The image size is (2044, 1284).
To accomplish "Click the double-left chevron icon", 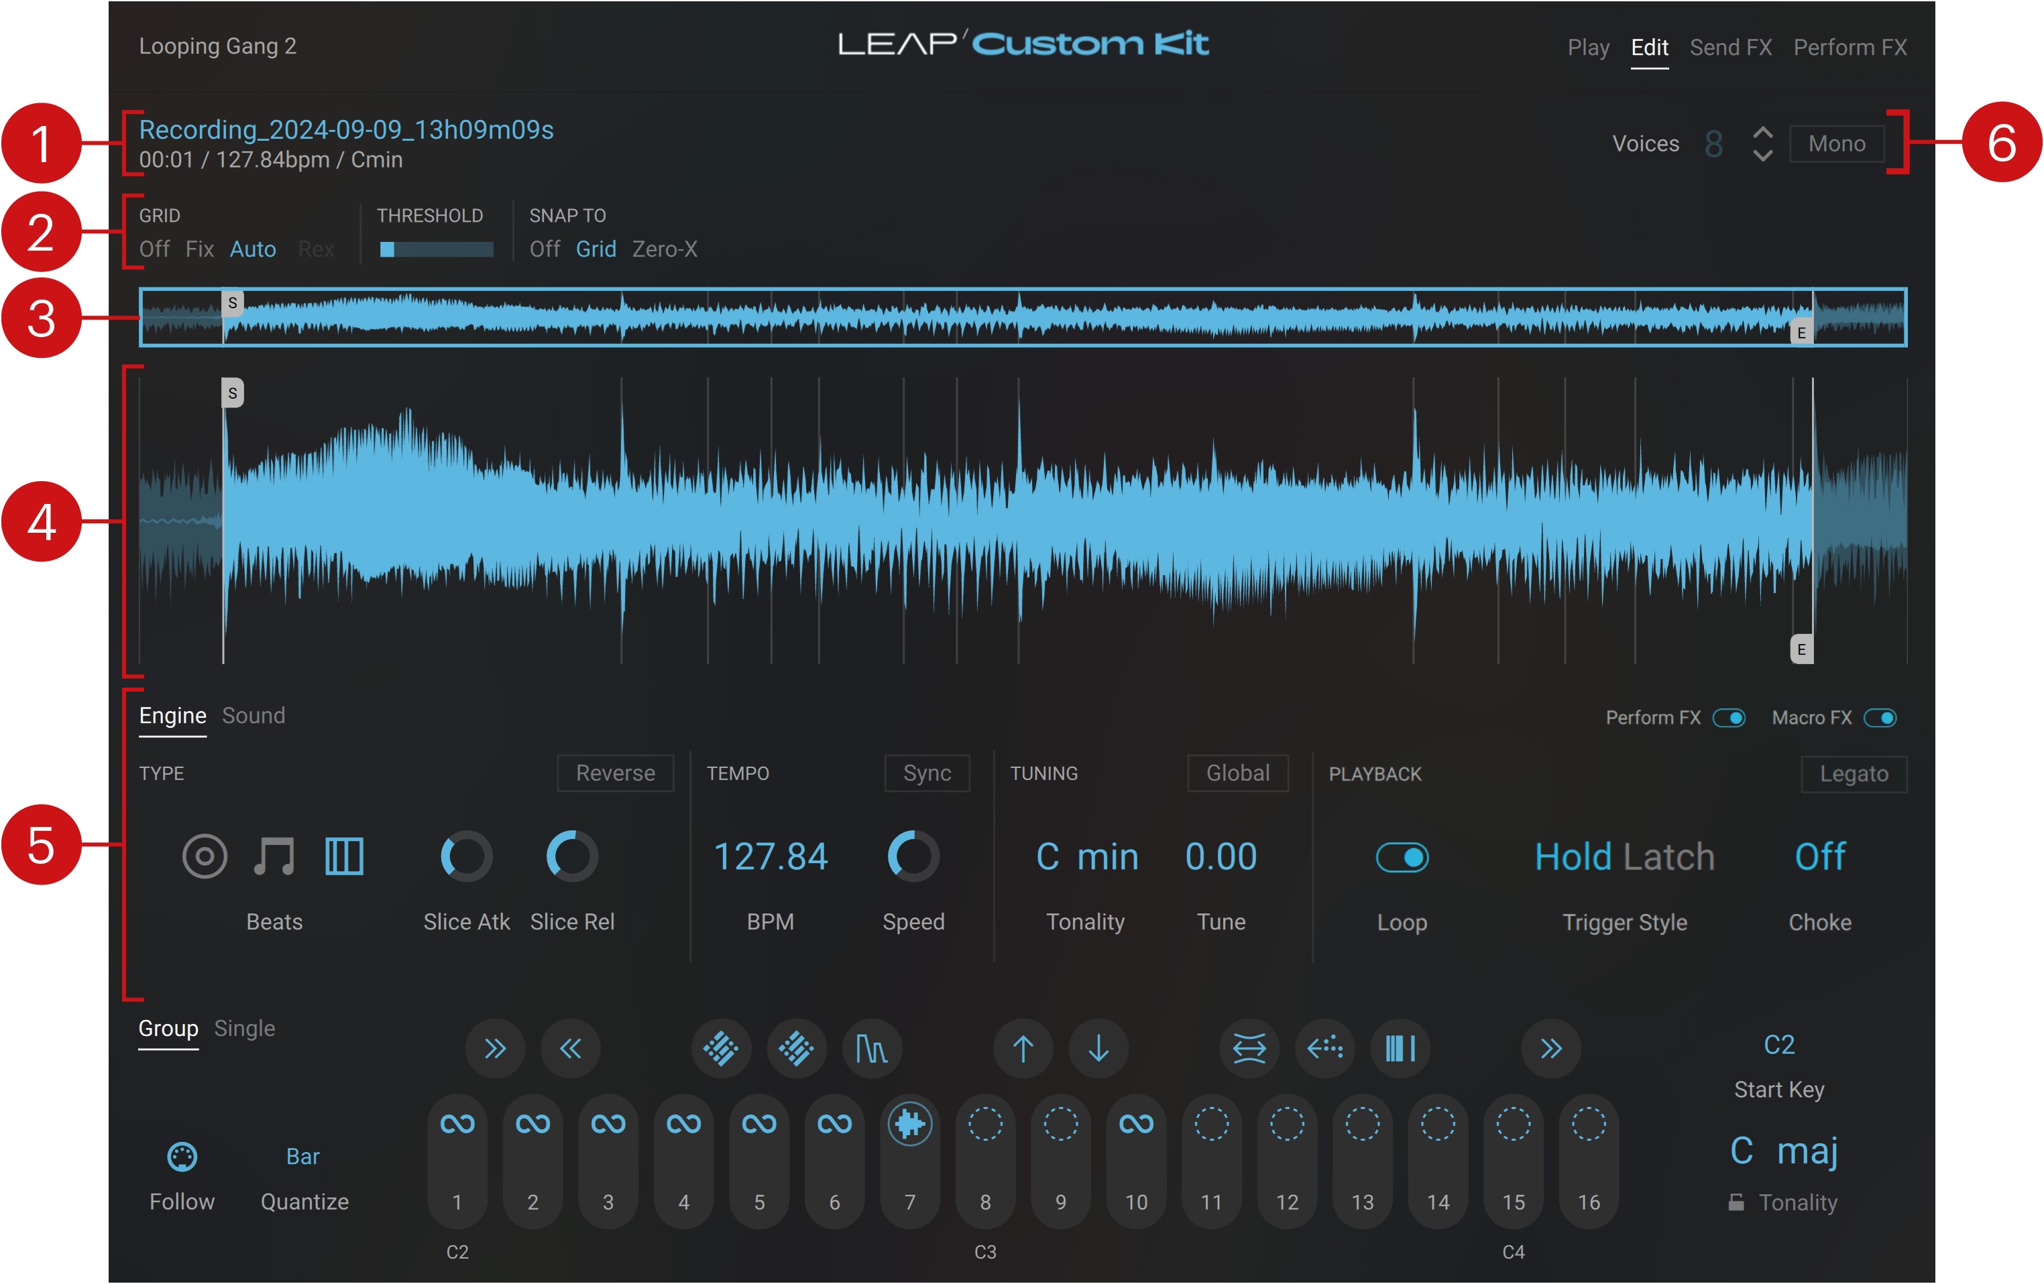I will pyautogui.click(x=571, y=1049).
